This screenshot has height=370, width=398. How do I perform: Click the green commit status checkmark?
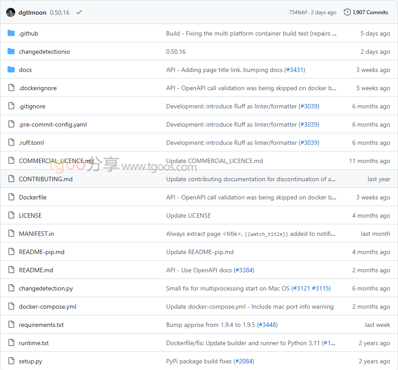(x=79, y=12)
